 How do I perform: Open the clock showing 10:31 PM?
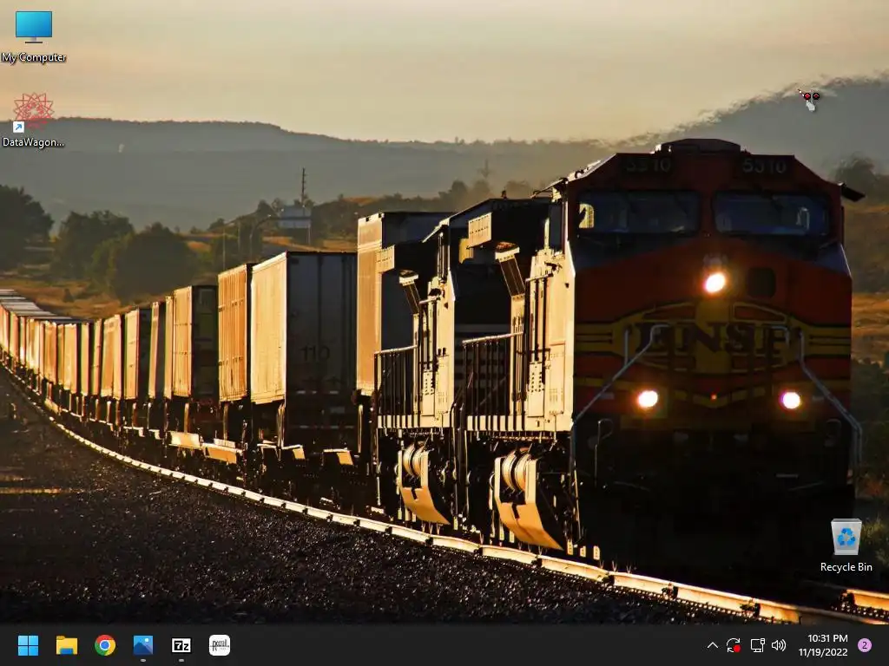(823, 645)
